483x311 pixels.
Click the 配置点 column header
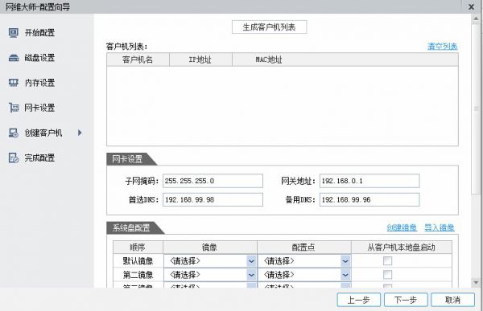pyautogui.click(x=304, y=248)
